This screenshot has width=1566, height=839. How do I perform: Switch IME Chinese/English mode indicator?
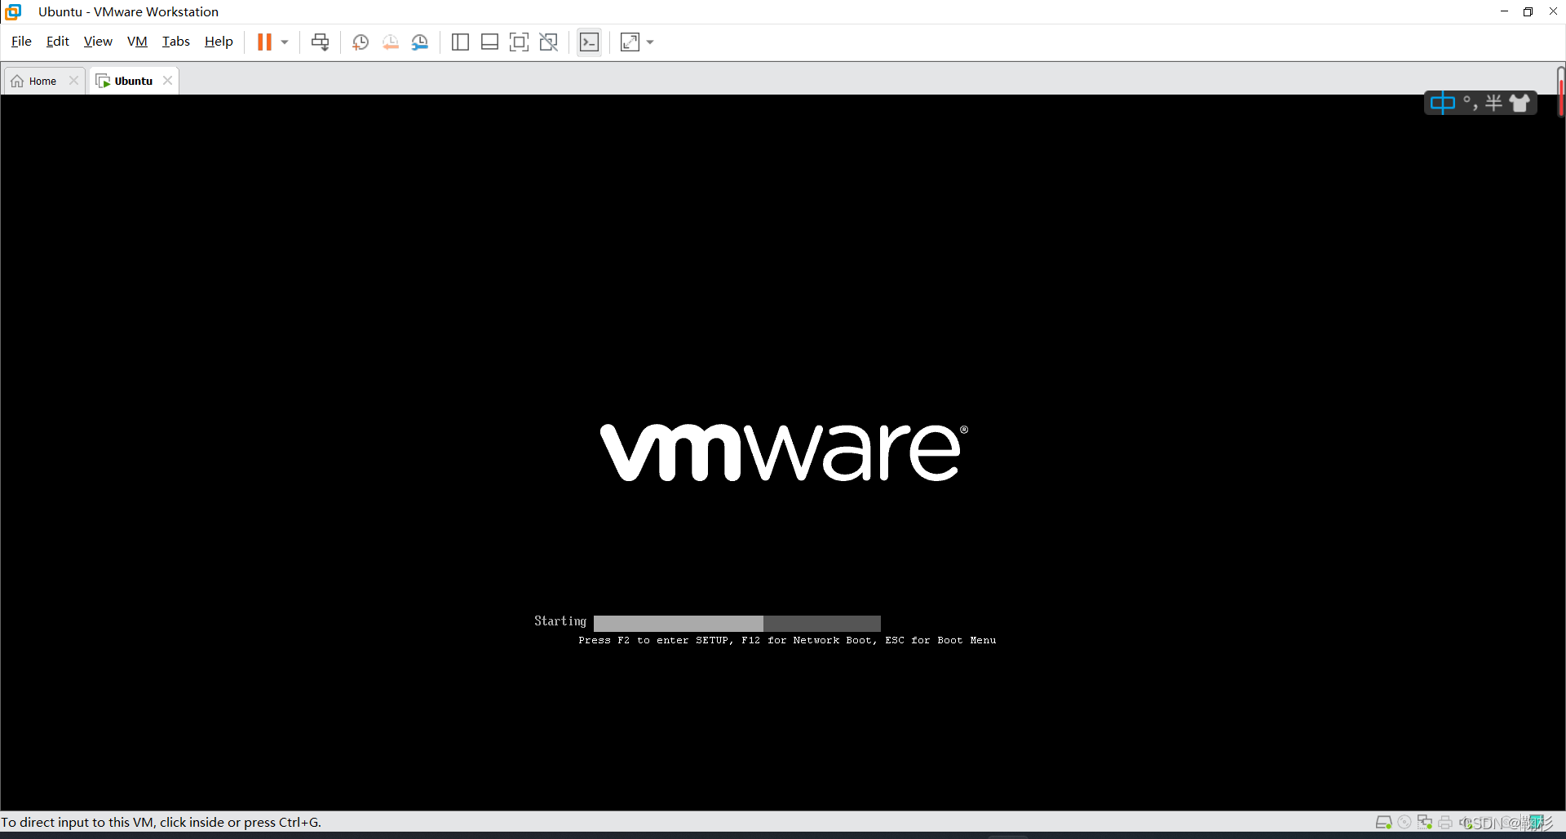pos(1442,103)
